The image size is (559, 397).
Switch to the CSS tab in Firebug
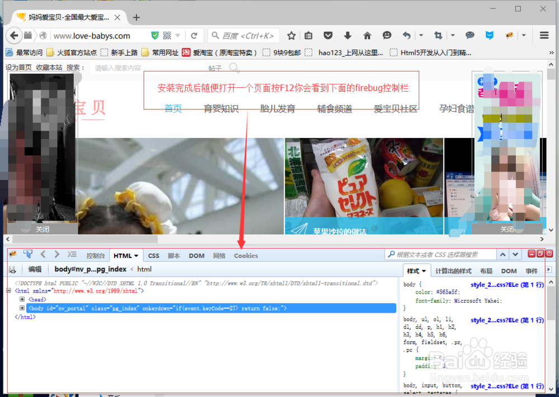coord(154,256)
